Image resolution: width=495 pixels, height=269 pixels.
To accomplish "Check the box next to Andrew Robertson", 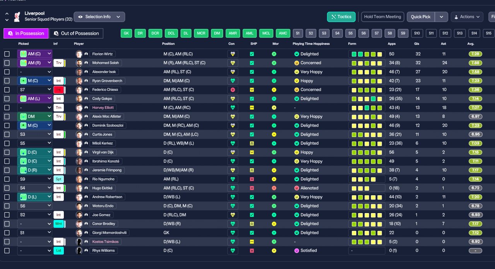I will click(x=7, y=197).
